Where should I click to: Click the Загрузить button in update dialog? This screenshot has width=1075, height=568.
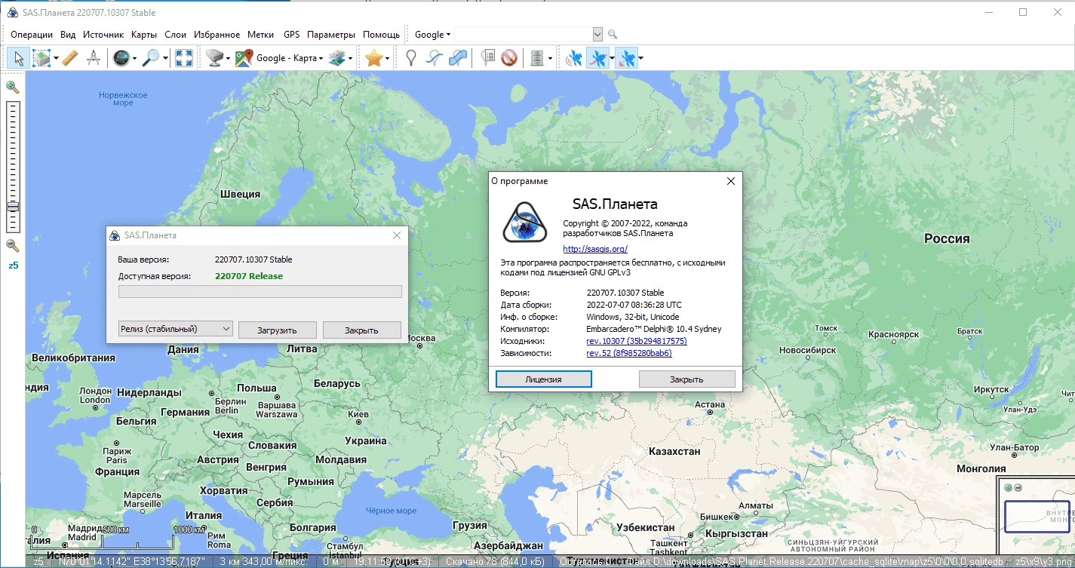(278, 330)
